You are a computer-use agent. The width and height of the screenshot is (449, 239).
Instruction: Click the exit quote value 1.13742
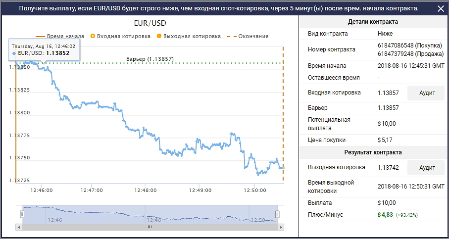388,167
